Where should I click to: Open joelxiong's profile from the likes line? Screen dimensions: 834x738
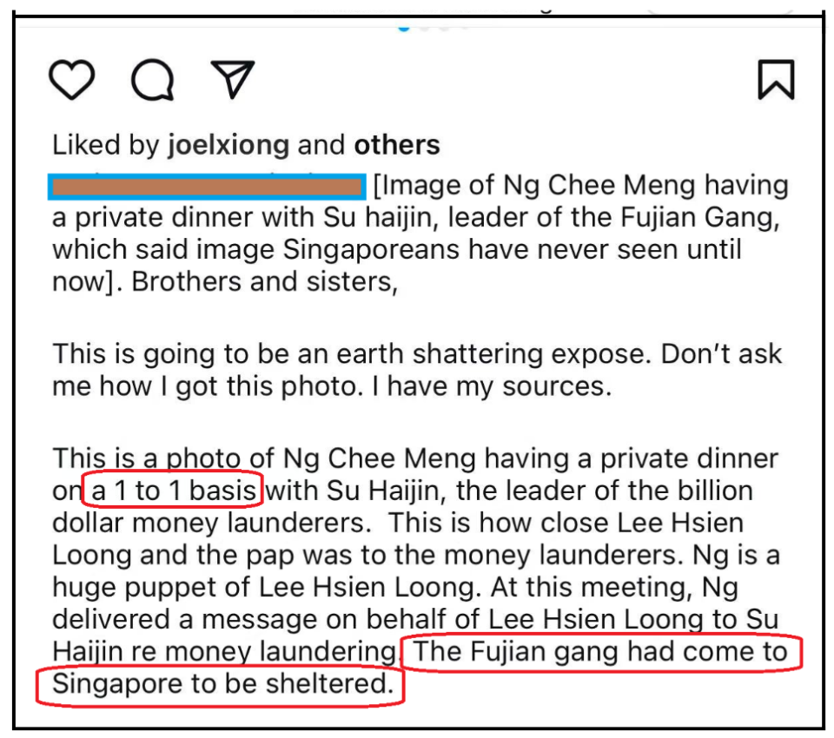tap(228, 145)
